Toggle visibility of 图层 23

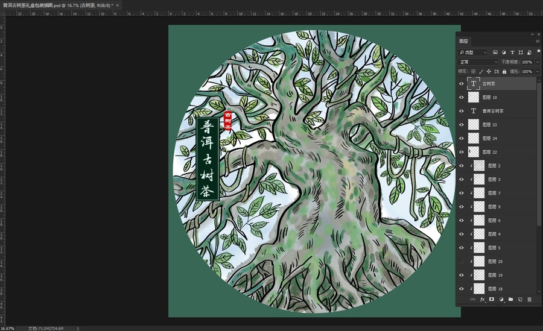coord(462,125)
